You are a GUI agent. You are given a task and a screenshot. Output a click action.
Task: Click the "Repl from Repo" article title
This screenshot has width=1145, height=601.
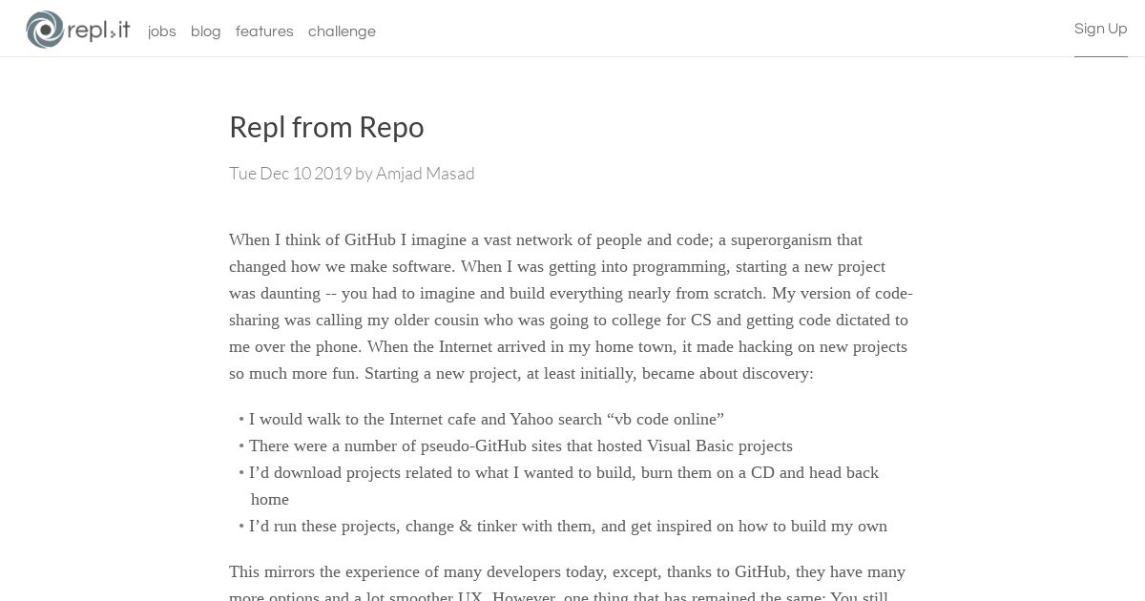coord(326,127)
